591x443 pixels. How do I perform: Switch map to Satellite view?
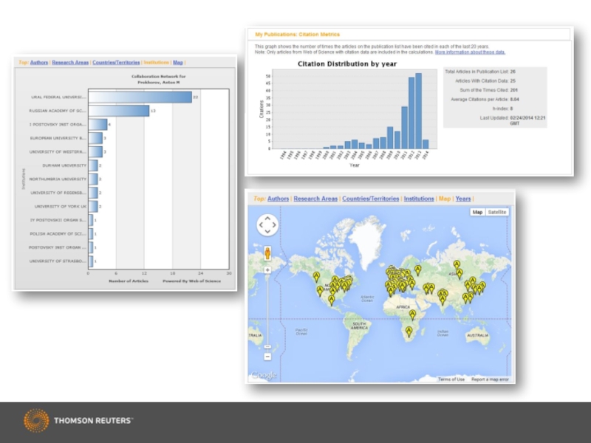point(497,212)
